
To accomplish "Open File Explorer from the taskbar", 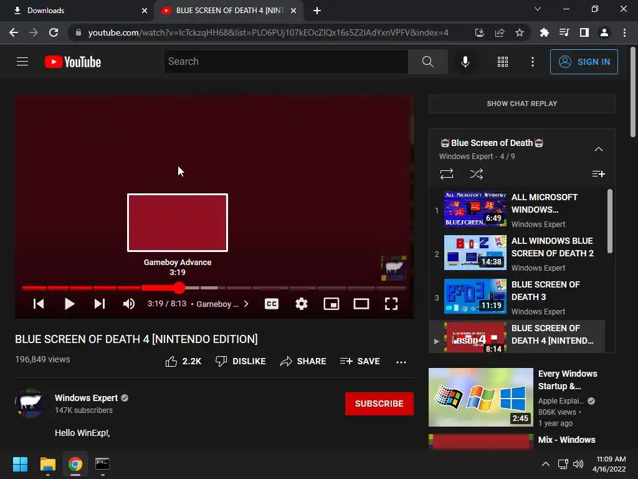I will (x=48, y=464).
